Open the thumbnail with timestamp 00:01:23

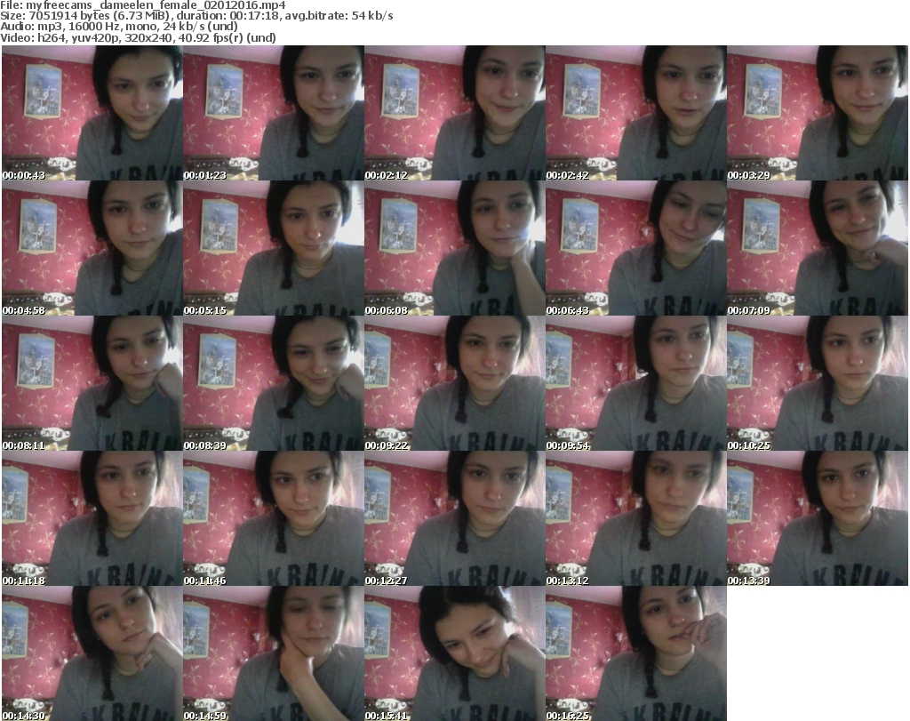pyautogui.click(x=274, y=113)
